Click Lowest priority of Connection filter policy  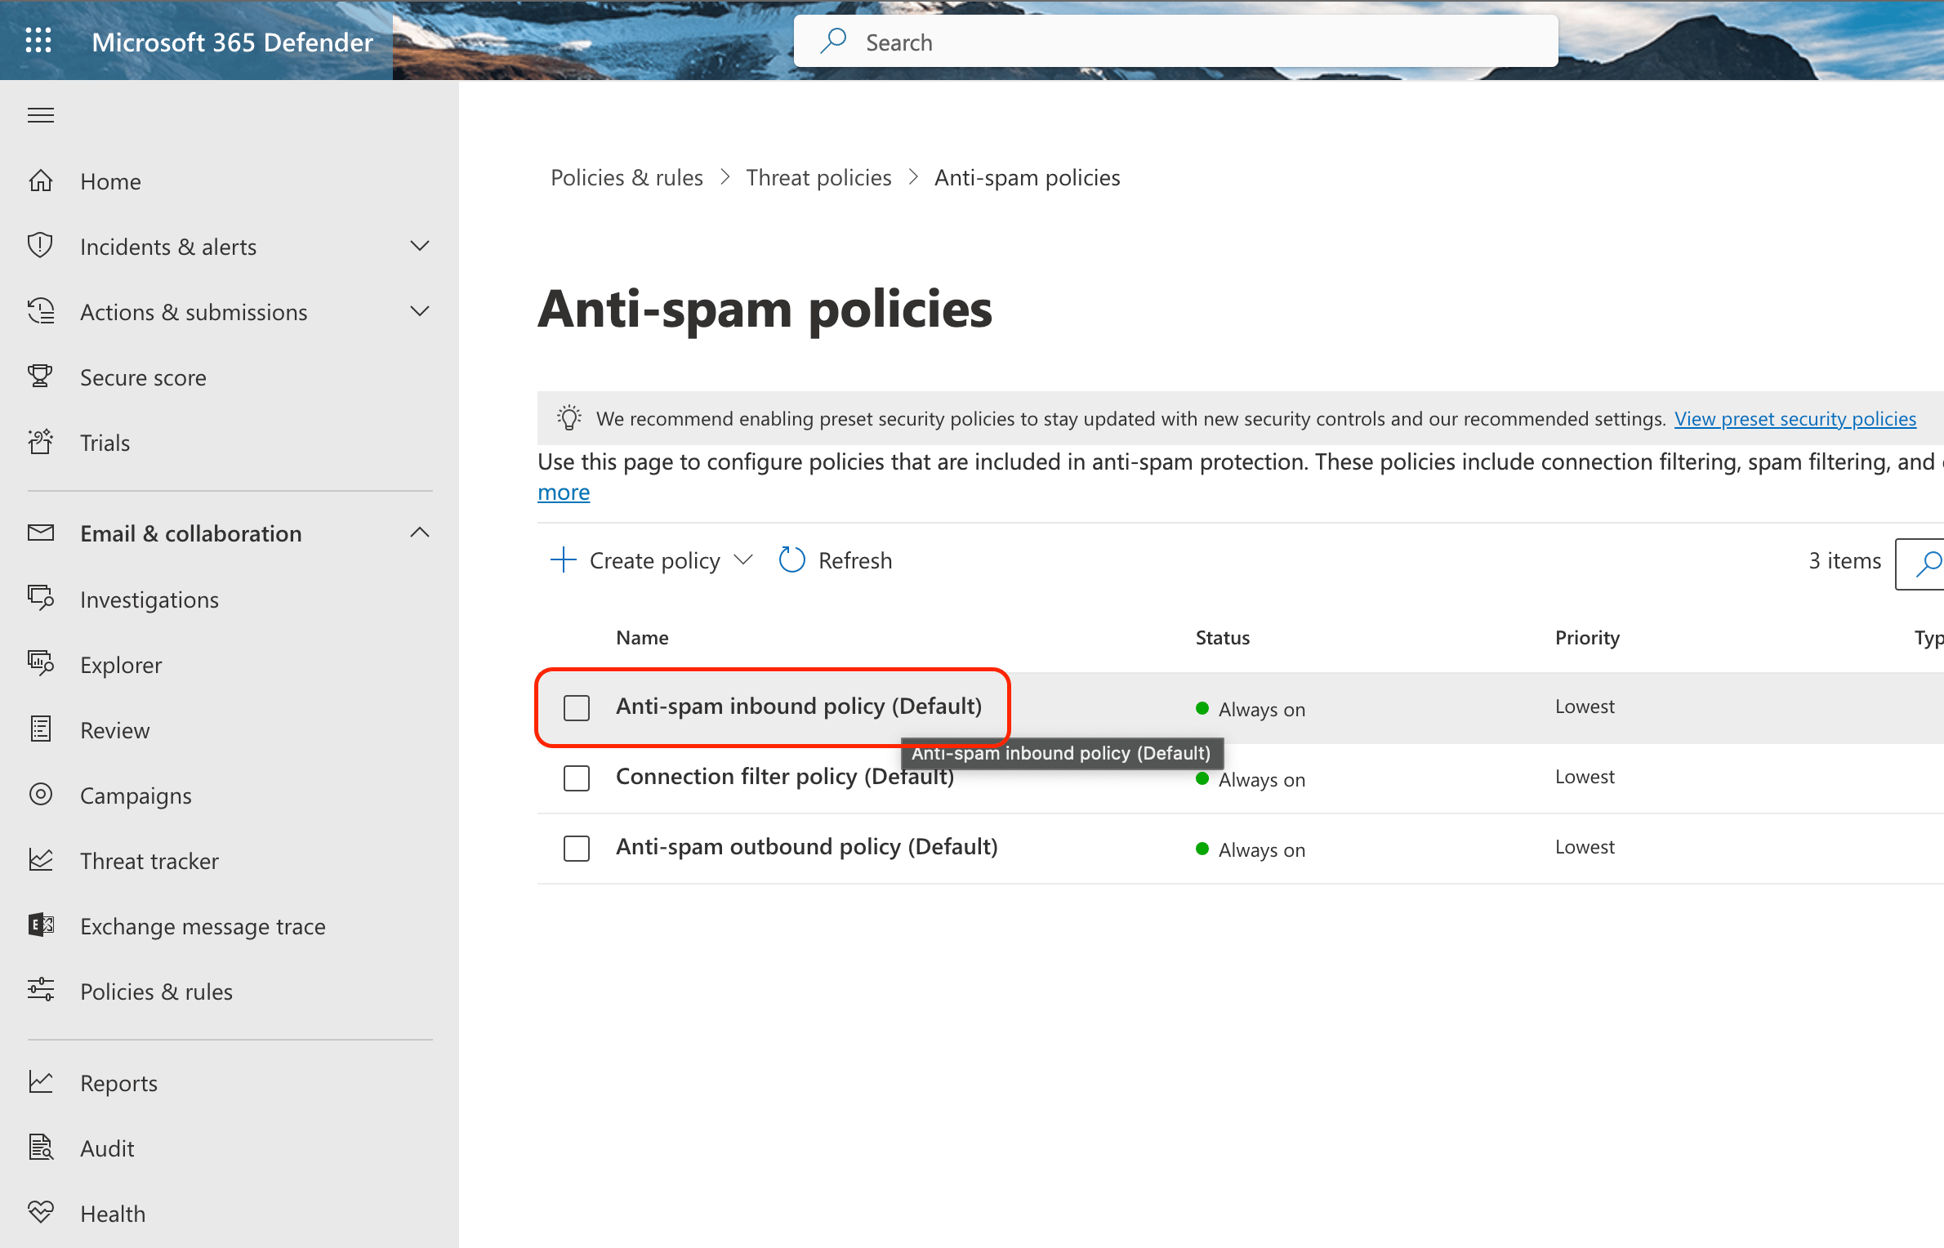tap(1585, 776)
